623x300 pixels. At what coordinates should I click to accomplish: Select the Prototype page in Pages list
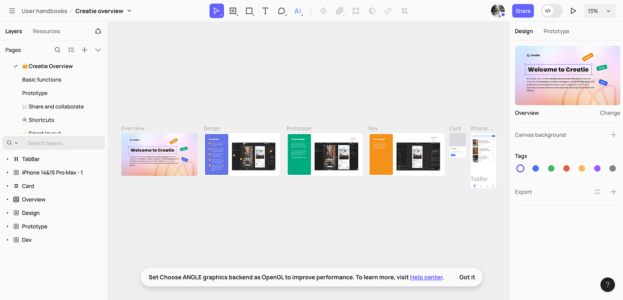35,93
